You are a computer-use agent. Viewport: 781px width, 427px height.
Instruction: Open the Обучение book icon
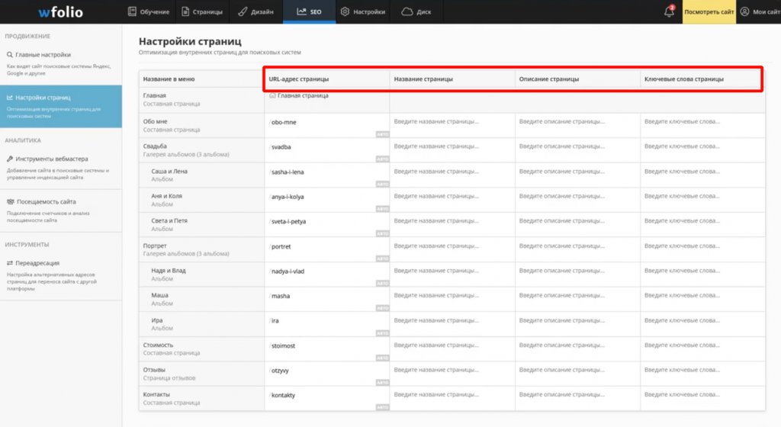click(132, 11)
